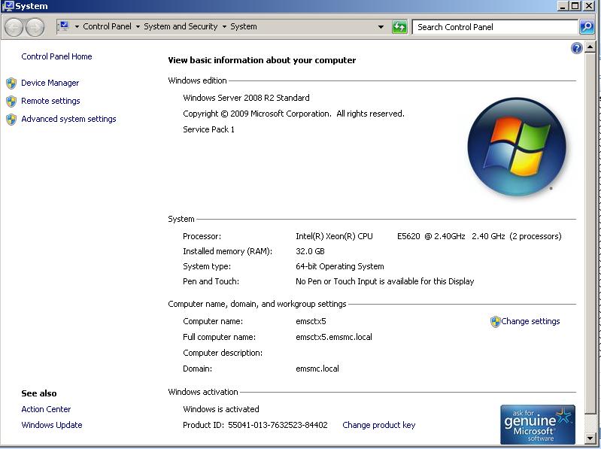The width and height of the screenshot is (601, 449).
Task: Click the Back navigation arrow button
Action: tap(14, 27)
